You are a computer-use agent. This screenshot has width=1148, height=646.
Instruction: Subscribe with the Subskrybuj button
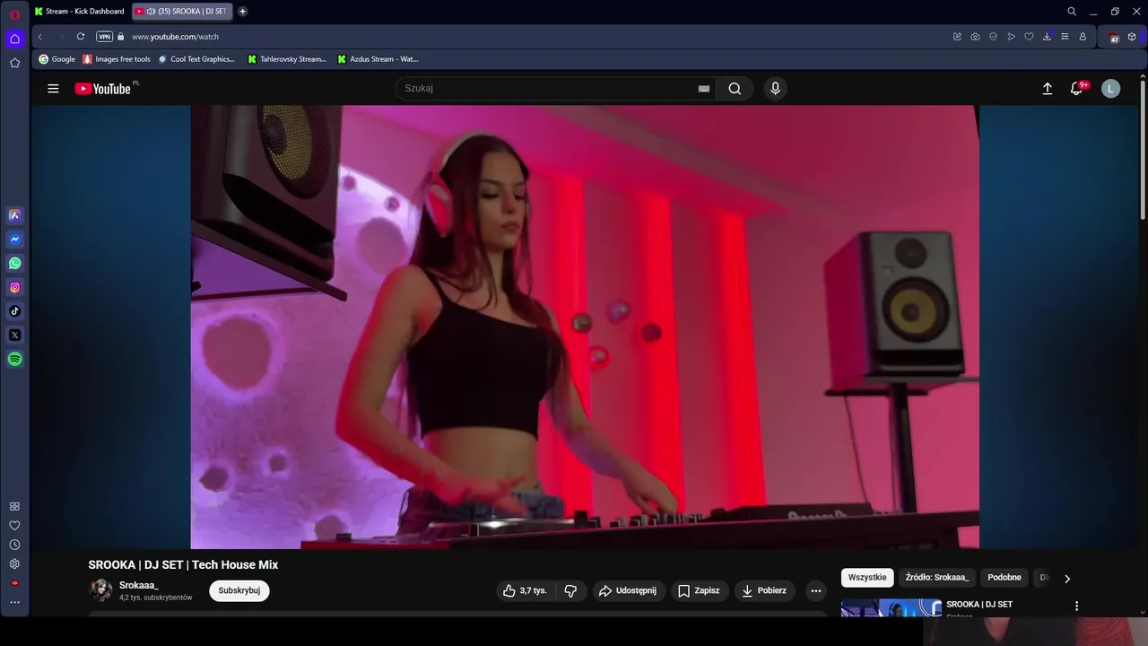(x=239, y=590)
